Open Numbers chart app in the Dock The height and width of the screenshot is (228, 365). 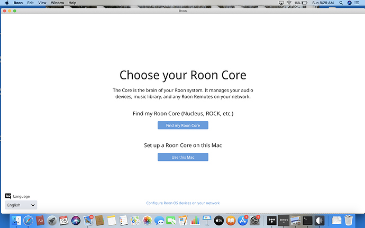(x=195, y=220)
